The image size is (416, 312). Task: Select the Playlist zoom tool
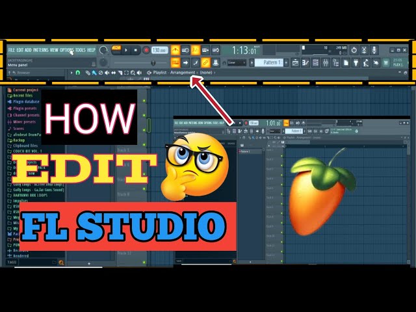tap(133, 72)
